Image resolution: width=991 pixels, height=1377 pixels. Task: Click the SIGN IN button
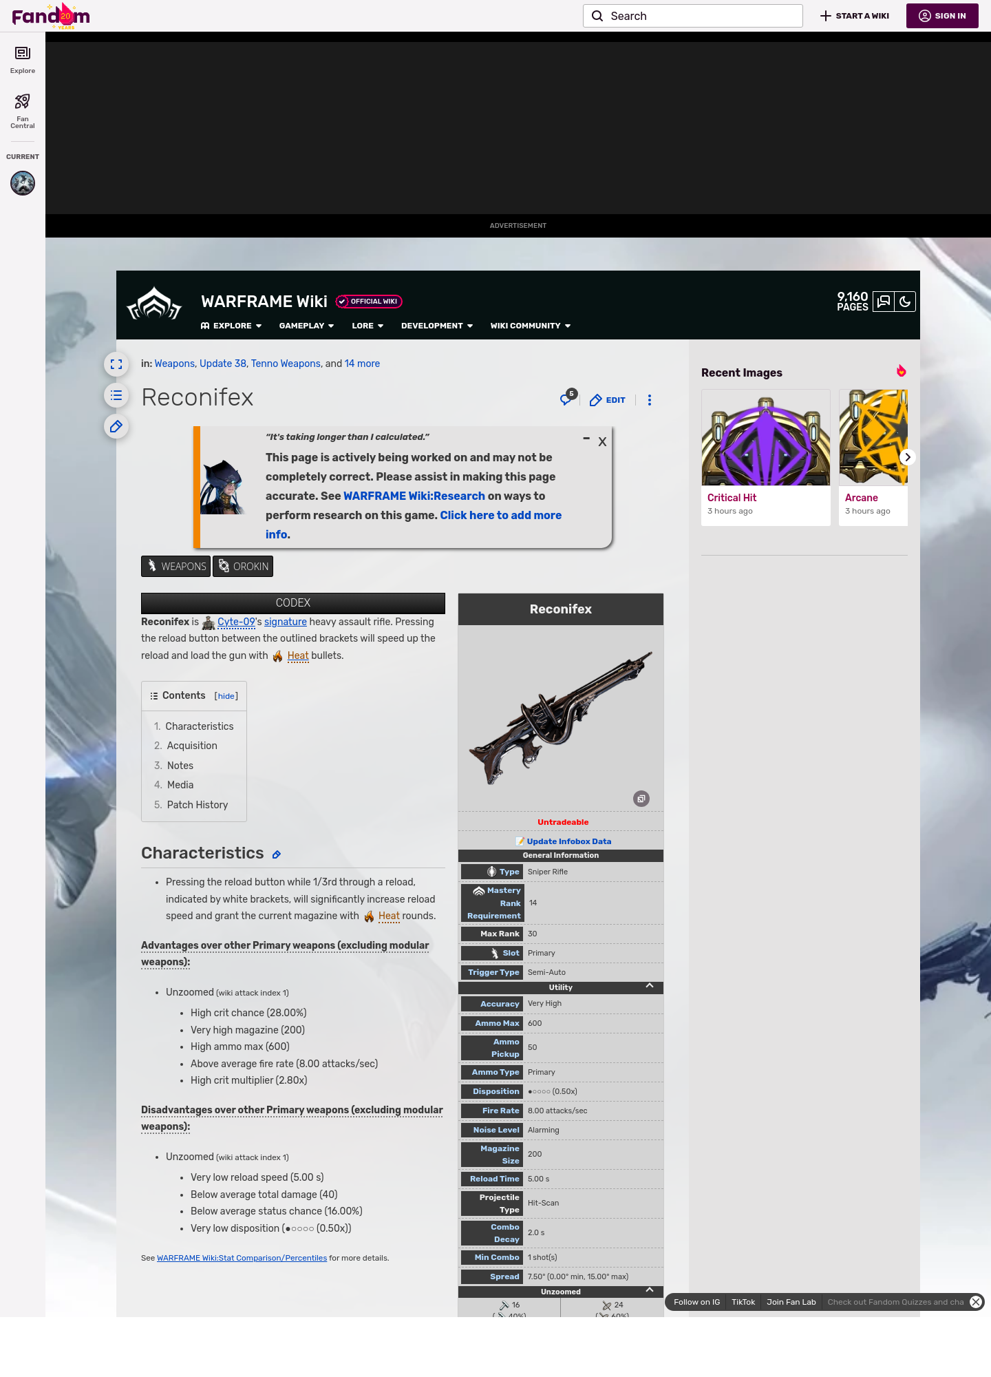tap(942, 16)
